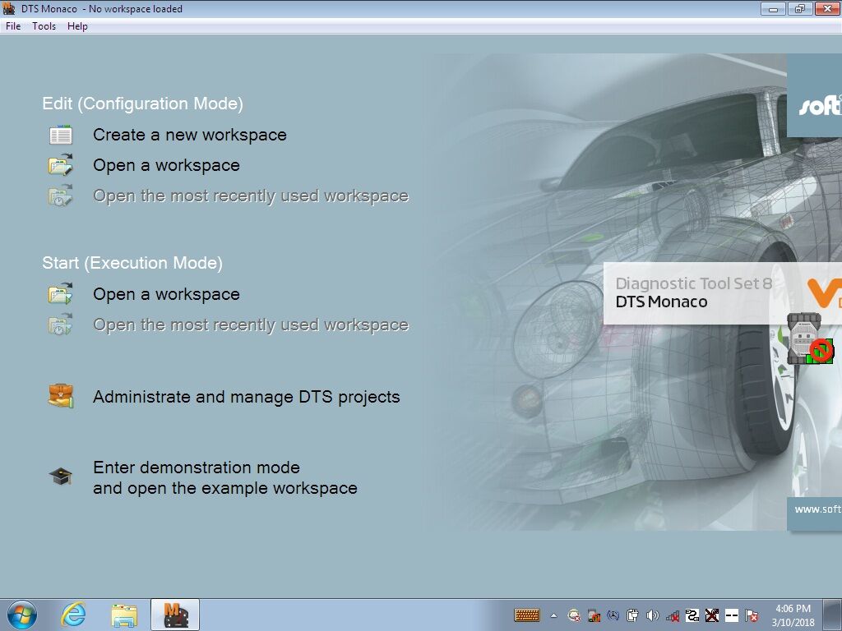Select the Create a new workspace text link

click(x=190, y=135)
